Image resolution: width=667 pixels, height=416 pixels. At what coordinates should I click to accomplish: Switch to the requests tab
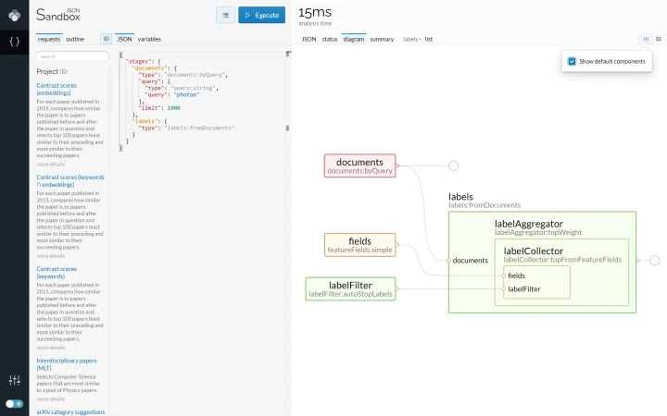pos(49,39)
